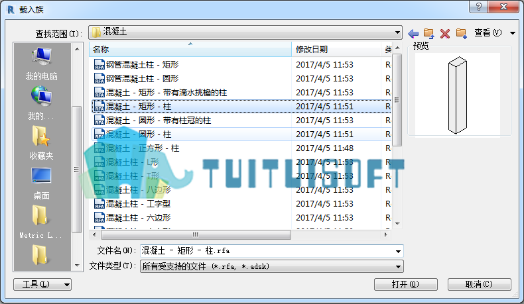
Task: Expand the 查找范围 folder dropdown
Action: click(x=397, y=32)
